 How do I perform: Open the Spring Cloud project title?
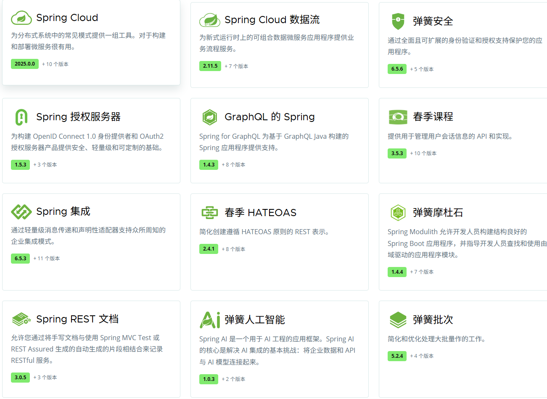tap(67, 18)
